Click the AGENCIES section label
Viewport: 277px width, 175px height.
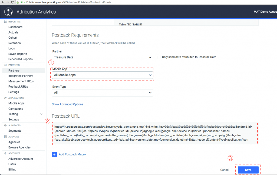(14, 137)
